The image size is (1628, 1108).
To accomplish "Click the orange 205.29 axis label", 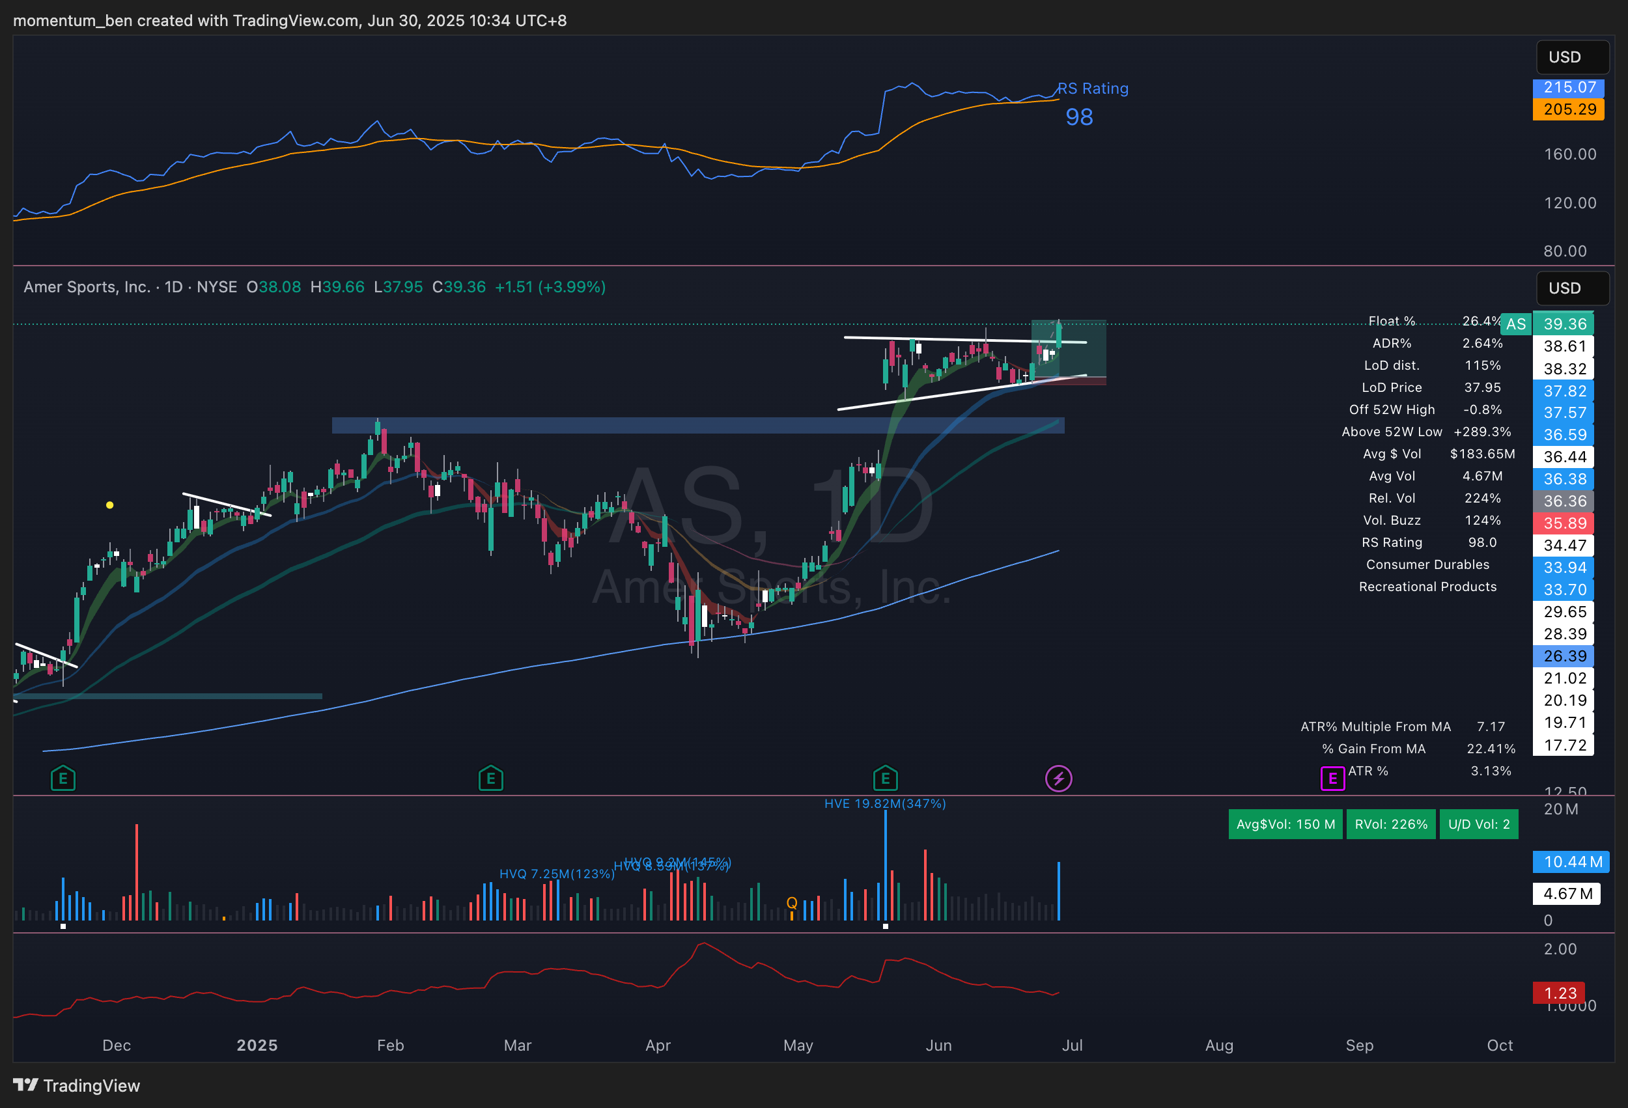I will pyautogui.click(x=1569, y=109).
